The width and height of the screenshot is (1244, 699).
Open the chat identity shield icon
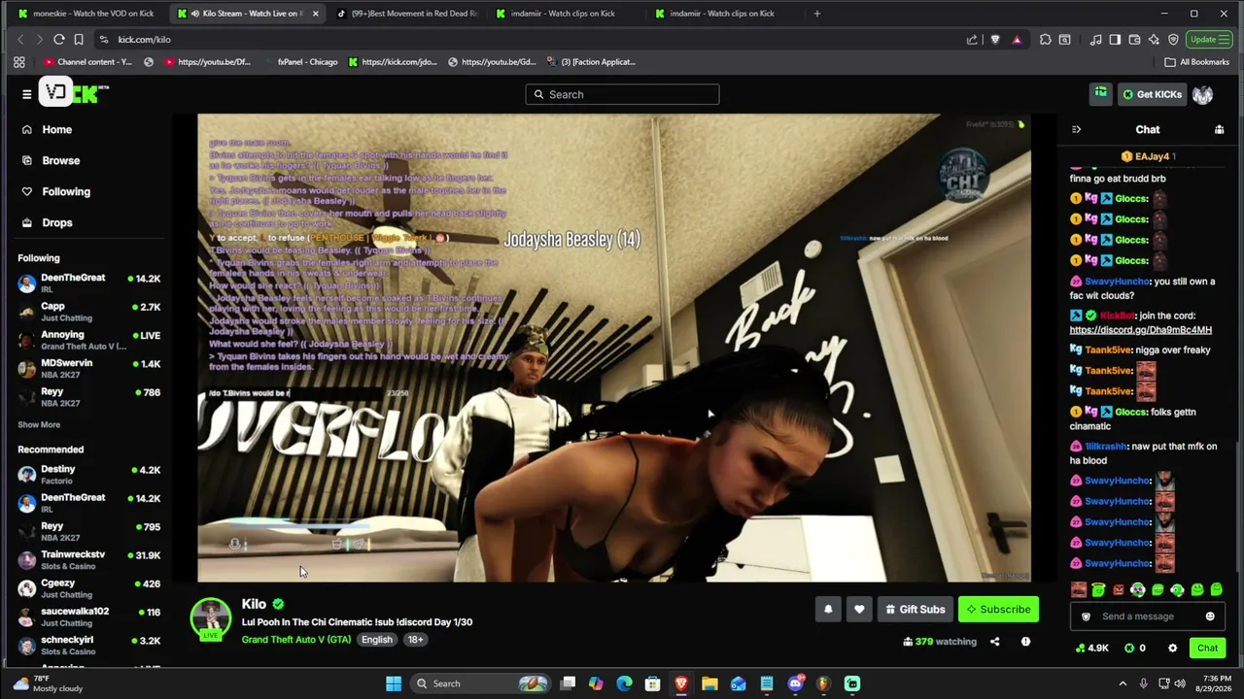tap(1086, 616)
